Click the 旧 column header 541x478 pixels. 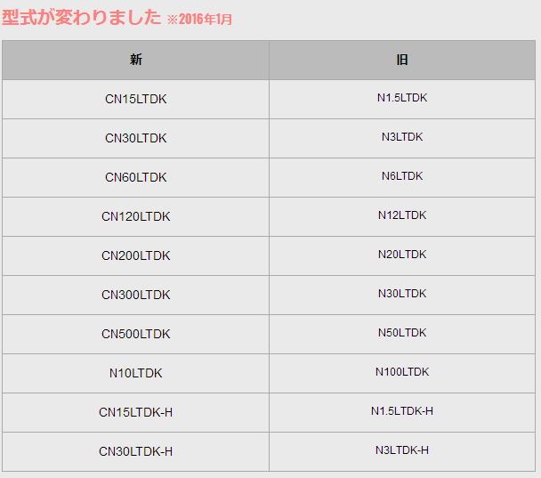click(402, 60)
